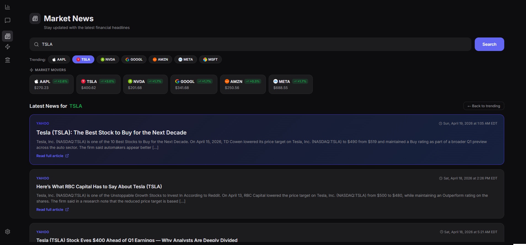
Task: Open TSLA market mover card at $400.62
Action: click(98, 84)
